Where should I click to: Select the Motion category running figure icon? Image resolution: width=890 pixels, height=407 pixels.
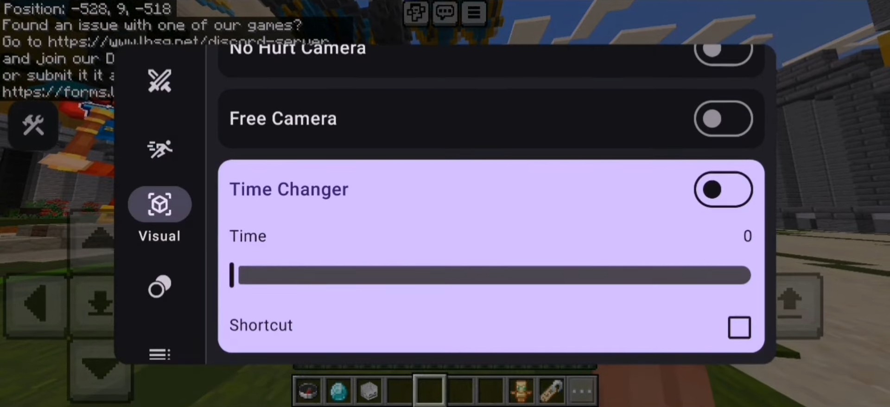coord(159,149)
